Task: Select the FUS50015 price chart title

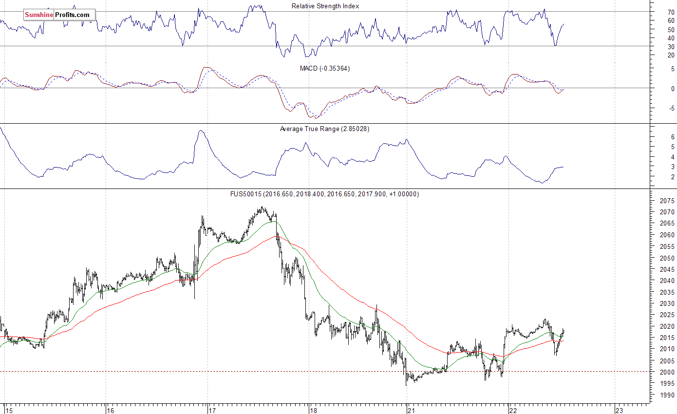Action: point(324,194)
